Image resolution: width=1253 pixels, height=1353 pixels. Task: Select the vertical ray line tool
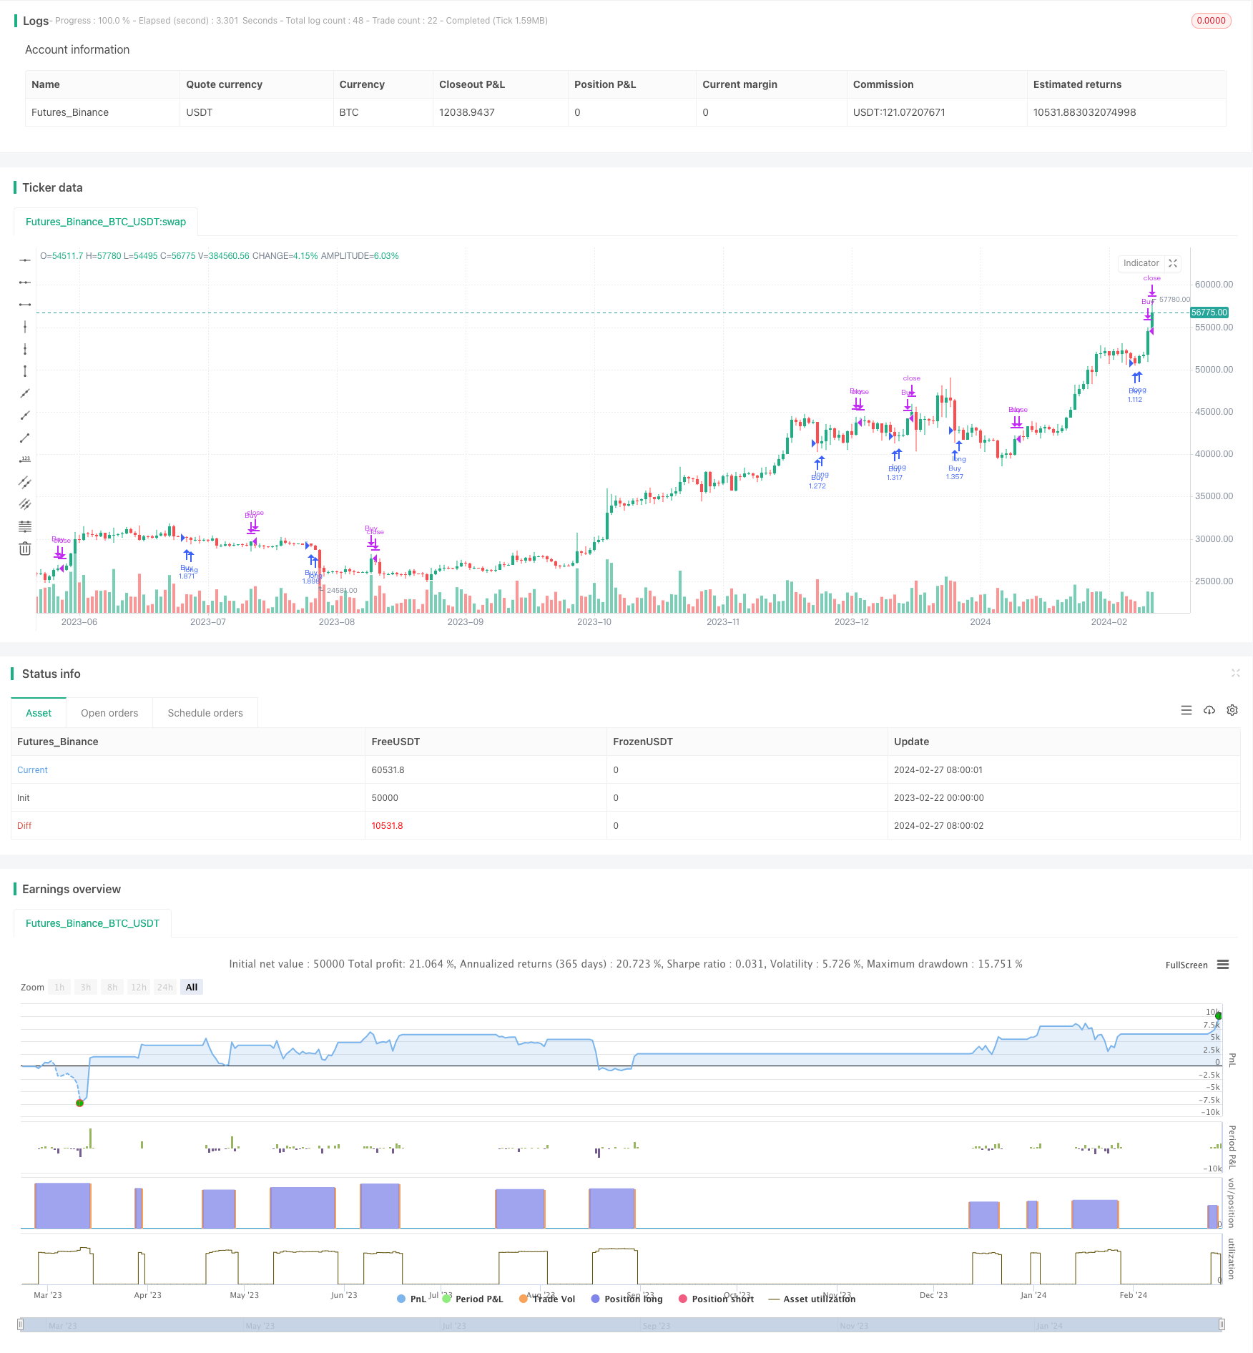tap(25, 349)
